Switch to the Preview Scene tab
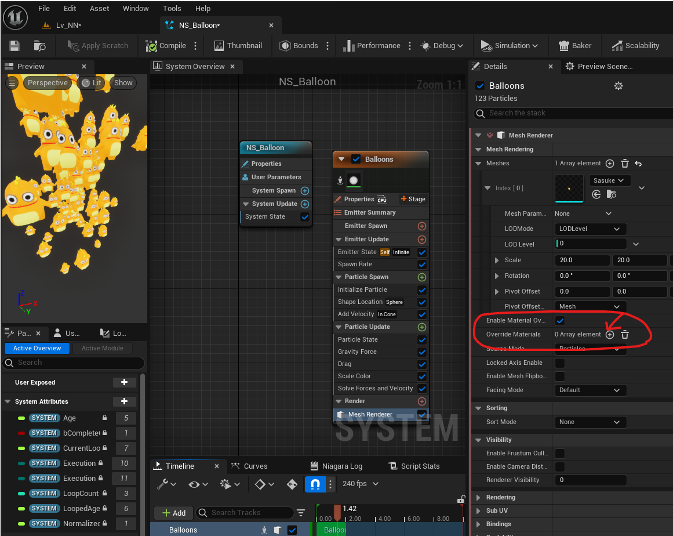673x536 pixels. coord(599,67)
